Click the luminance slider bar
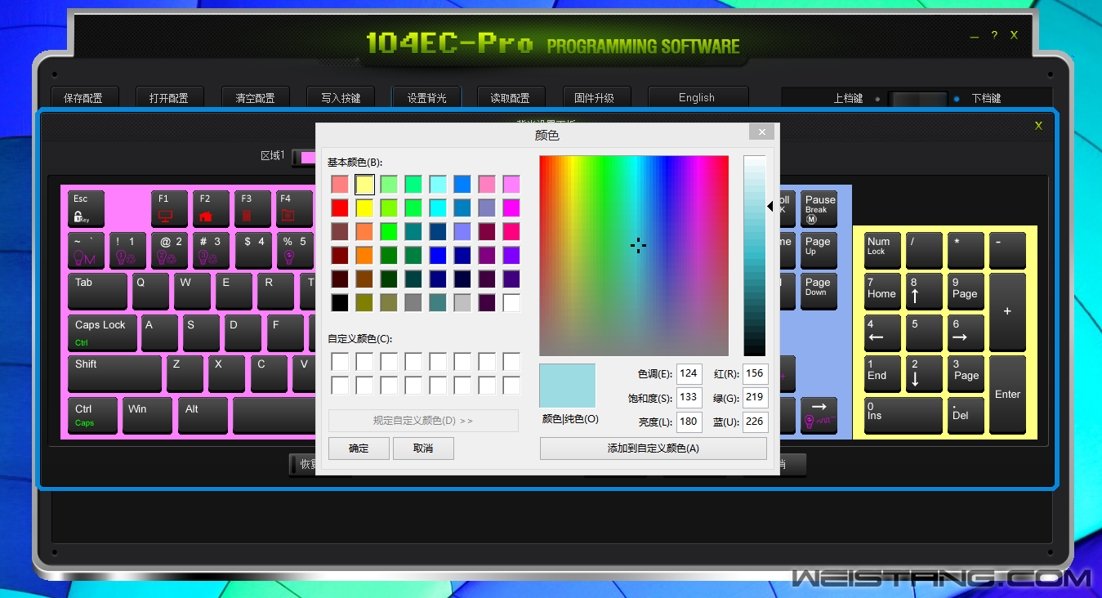The height and width of the screenshot is (598, 1102). [754, 256]
